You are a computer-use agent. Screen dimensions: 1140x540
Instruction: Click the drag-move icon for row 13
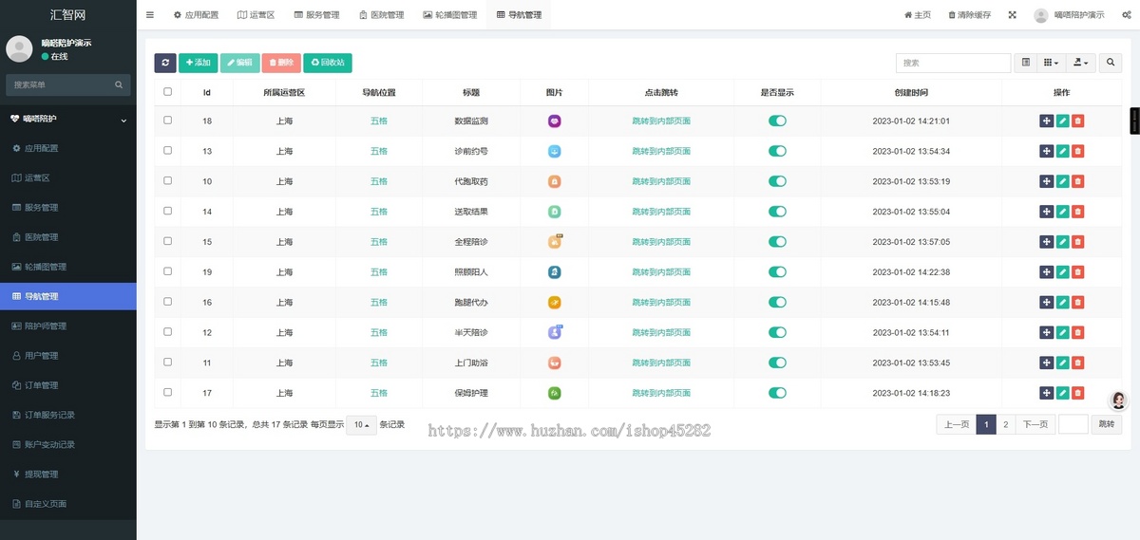click(1046, 152)
